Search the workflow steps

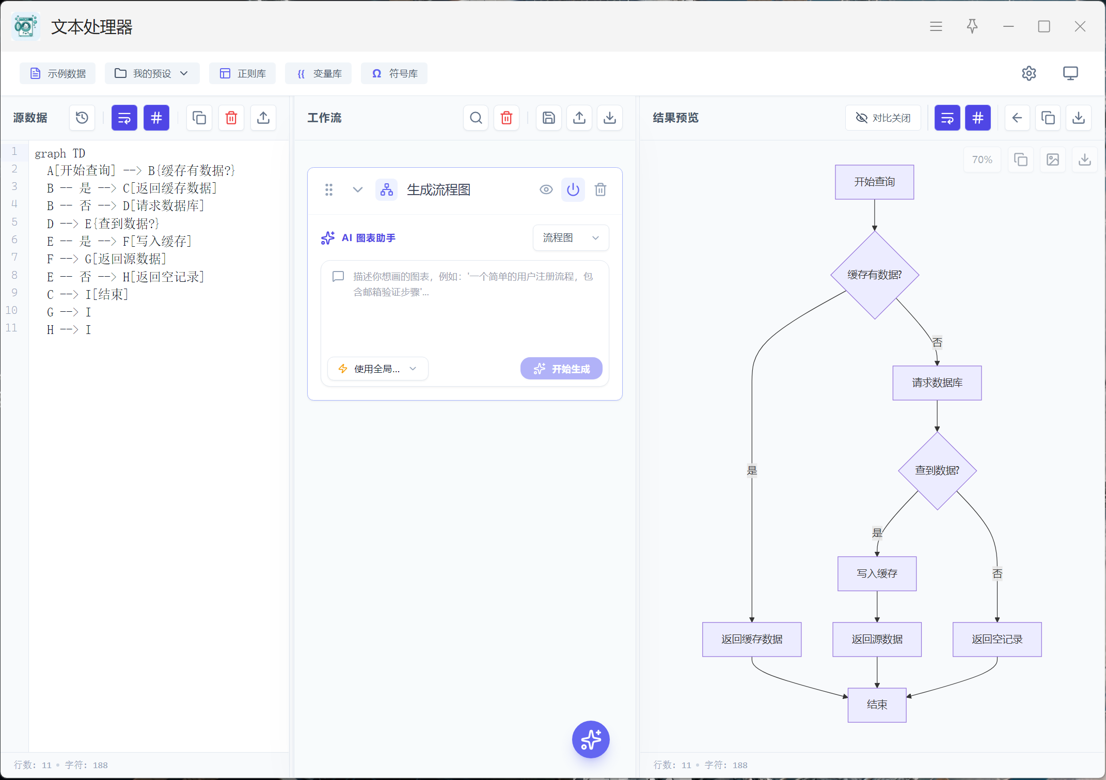pos(476,118)
